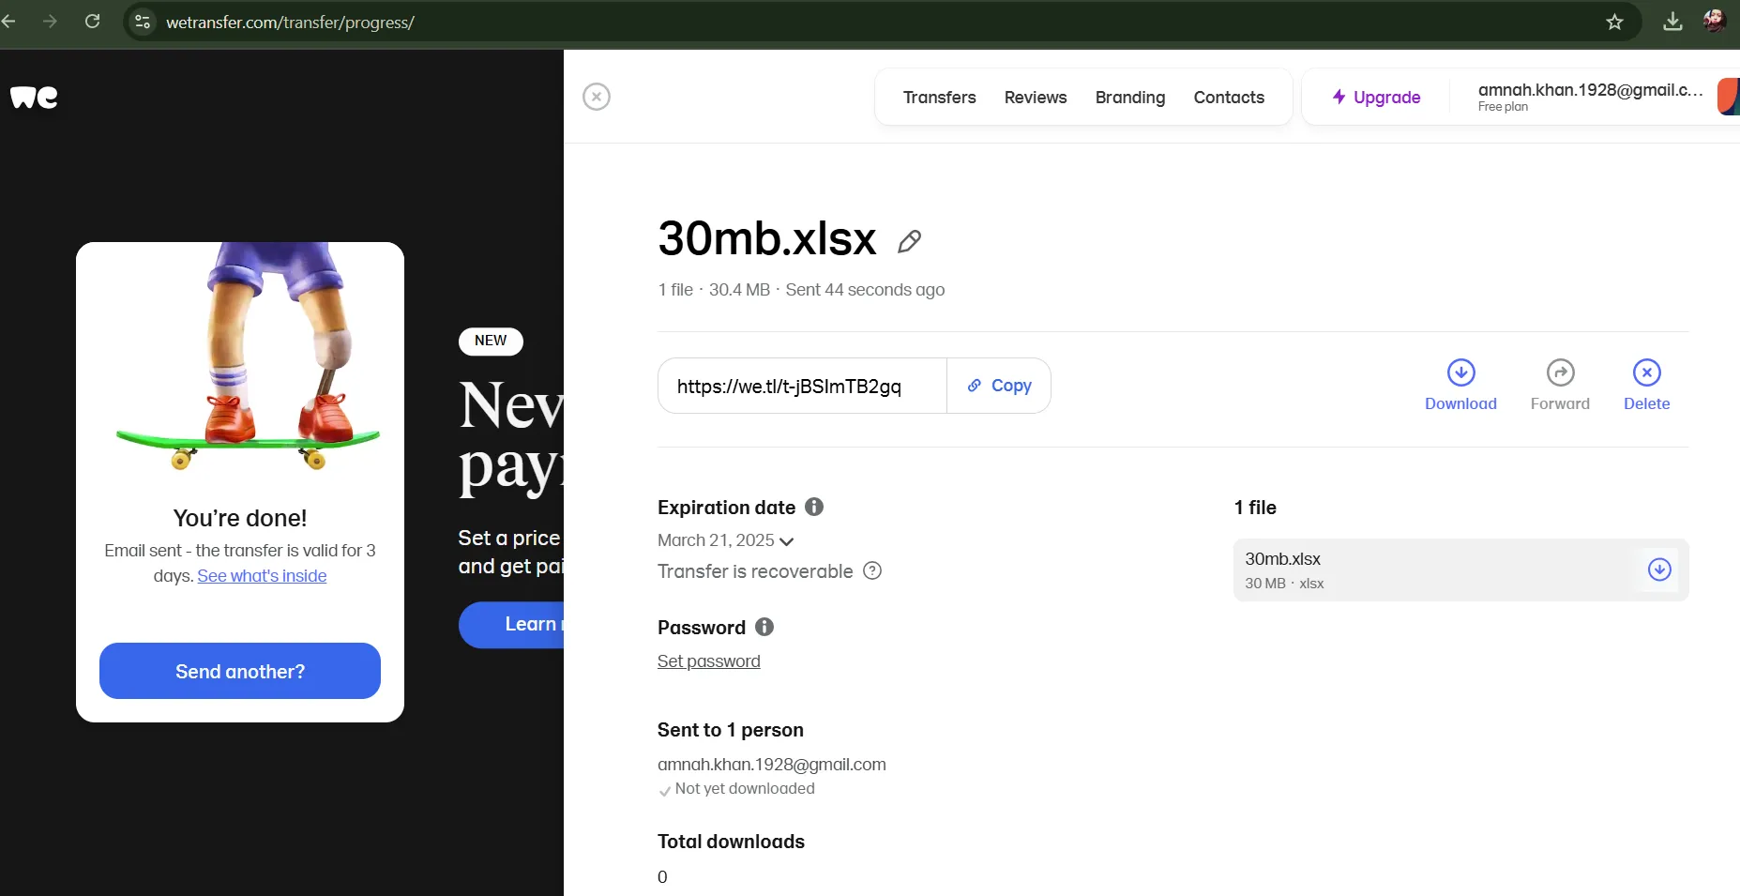The image size is (1740, 896).
Task: Click the Set password link
Action: pos(708,661)
